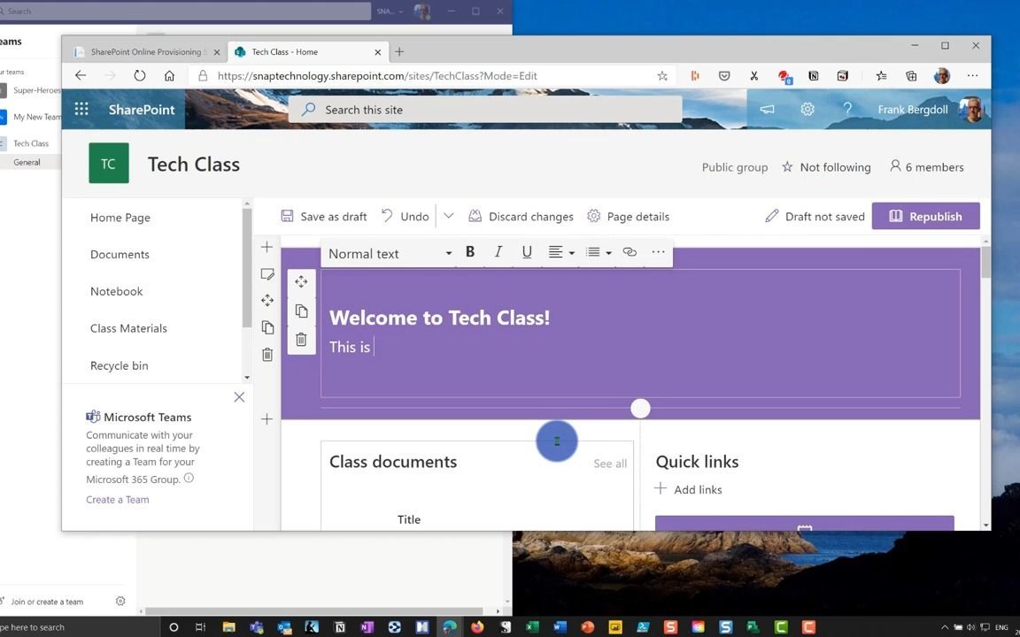Toggle italic formatting in text toolbar
1020x637 pixels.
point(498,252)
